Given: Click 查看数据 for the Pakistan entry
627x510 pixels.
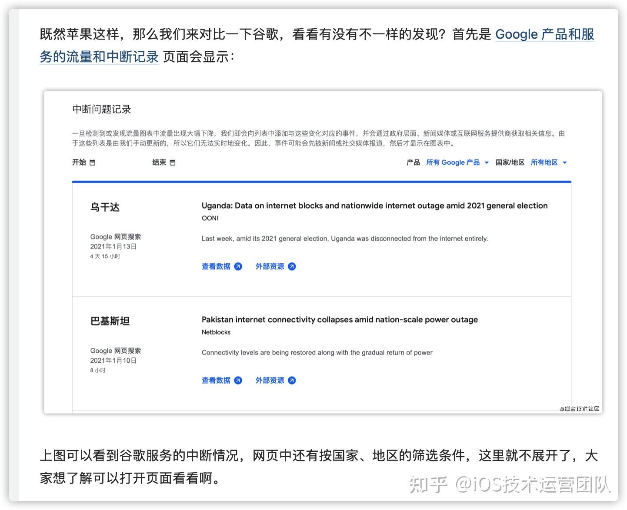Looking at the screenshot, I should pos(216,380).
